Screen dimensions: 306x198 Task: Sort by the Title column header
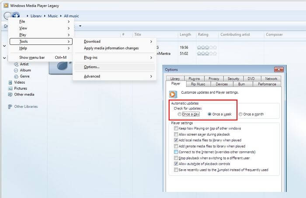[138, 34]
